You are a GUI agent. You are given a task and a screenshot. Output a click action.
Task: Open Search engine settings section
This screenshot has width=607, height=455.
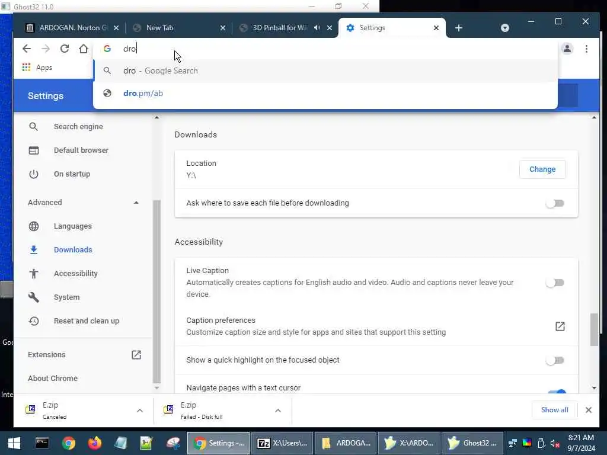[78, 127]
